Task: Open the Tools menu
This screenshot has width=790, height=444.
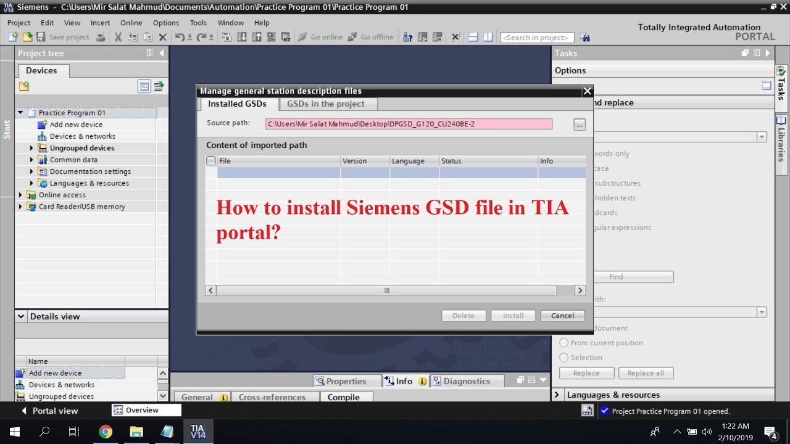Action: [x=198, y=23]
